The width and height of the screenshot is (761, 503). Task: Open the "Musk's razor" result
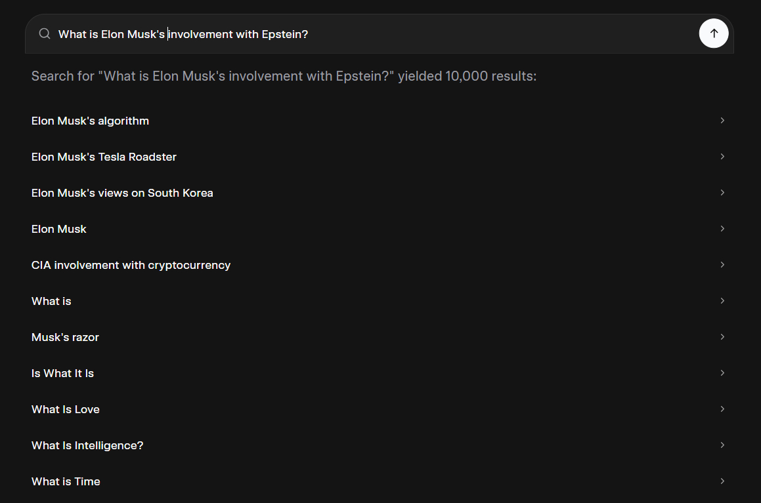pyautogui.click(x=65, y=337)
